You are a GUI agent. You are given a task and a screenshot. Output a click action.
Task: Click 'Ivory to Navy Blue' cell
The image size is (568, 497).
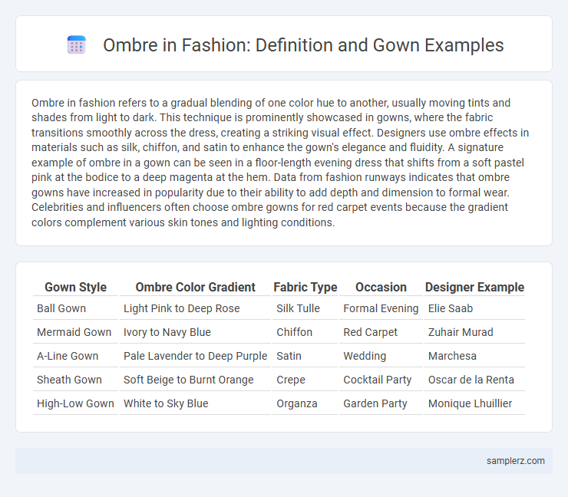195,332
